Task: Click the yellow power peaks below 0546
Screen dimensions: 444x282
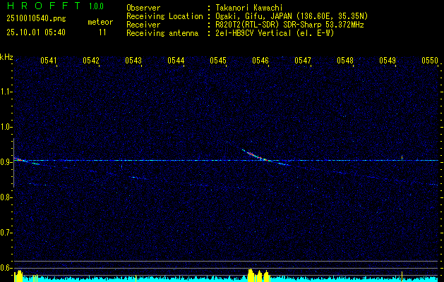Action: tap(258, 274)
